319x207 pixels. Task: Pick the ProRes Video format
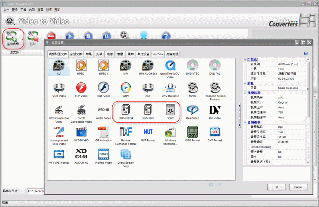click(104, 156)
